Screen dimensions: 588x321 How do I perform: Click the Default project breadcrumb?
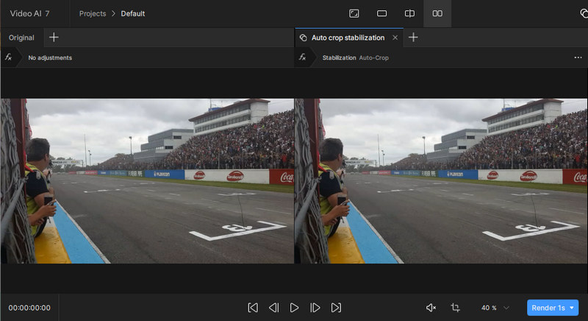coord(133,13)
